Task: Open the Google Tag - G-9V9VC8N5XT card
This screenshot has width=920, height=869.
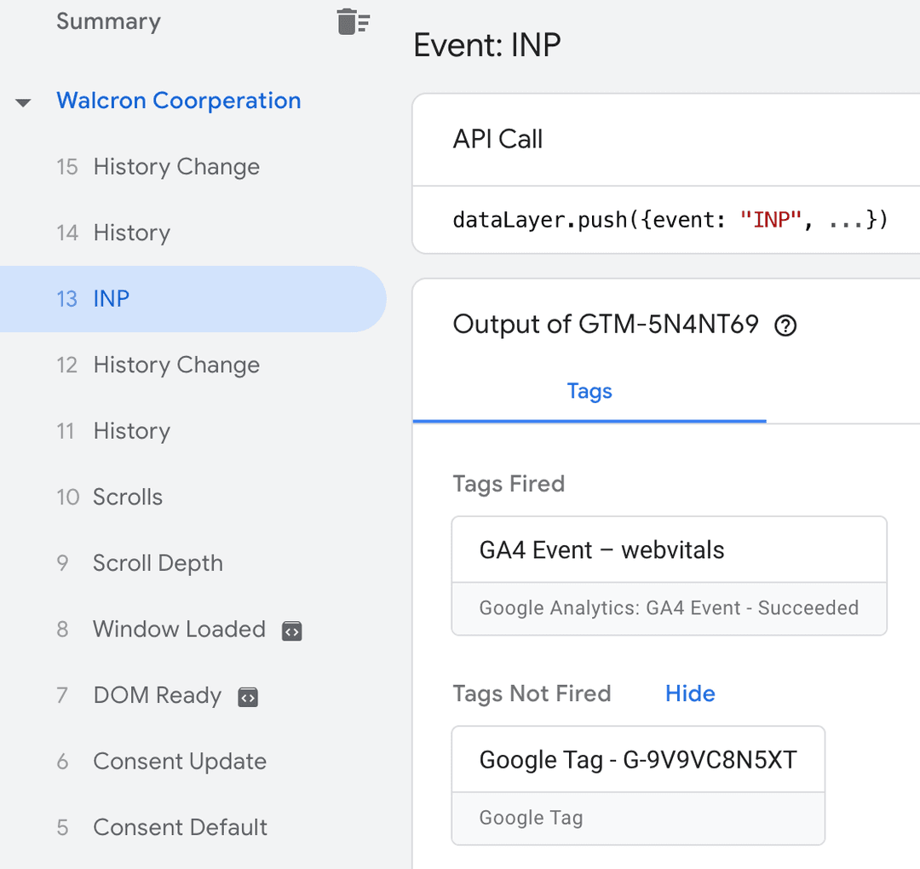Action: [x=637, y=759]
